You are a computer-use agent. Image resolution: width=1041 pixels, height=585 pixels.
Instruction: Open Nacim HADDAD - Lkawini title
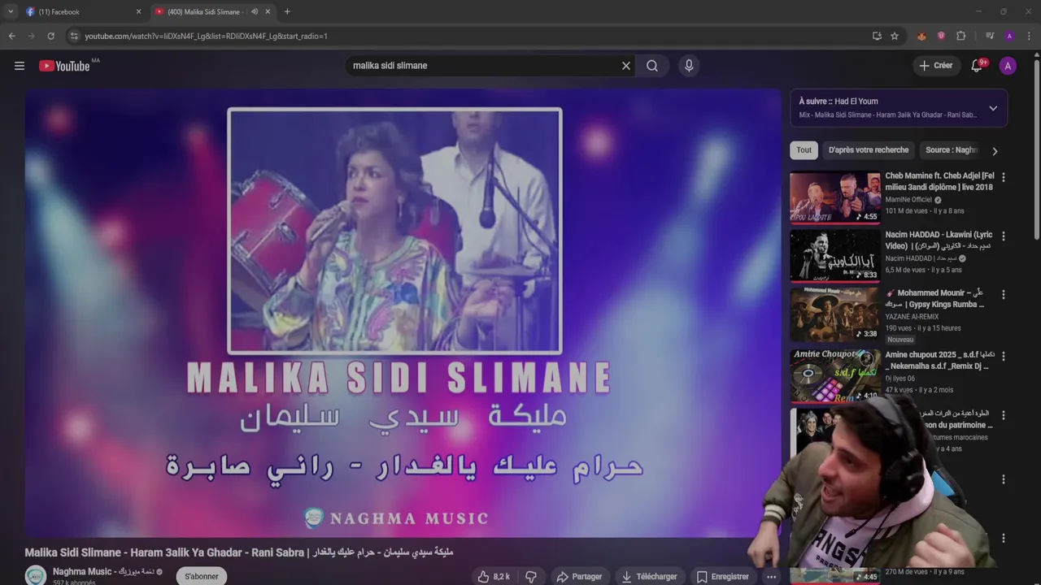[939, 240]
